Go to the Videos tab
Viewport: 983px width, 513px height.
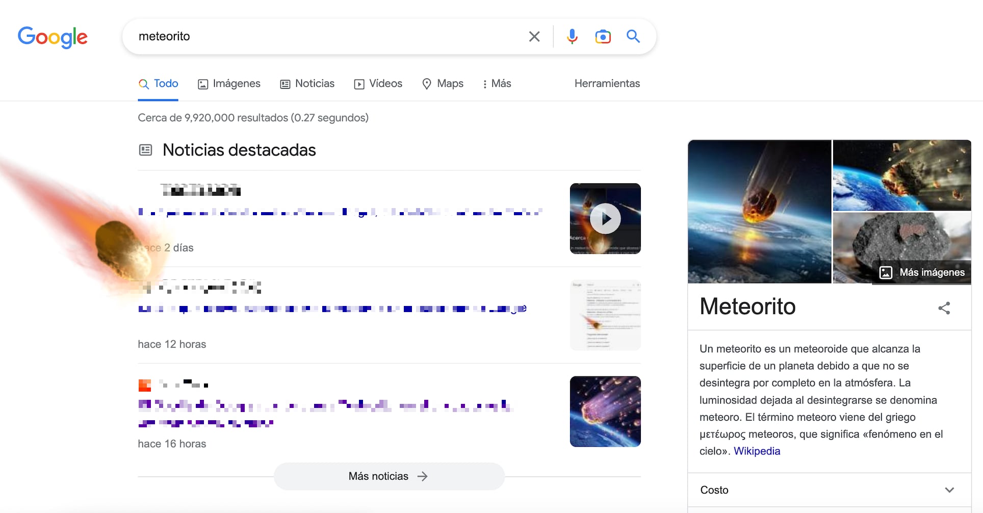coord(378,84)
